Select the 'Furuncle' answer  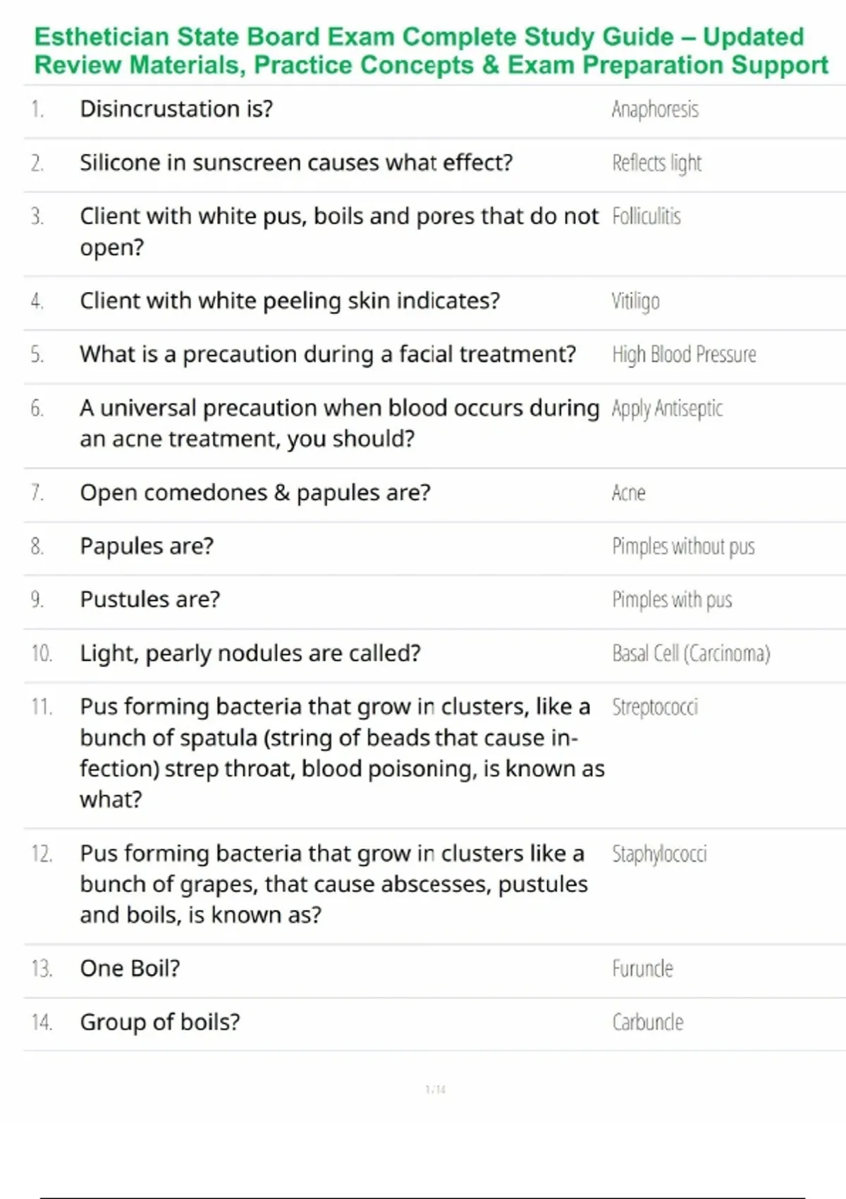coord(642,969)
